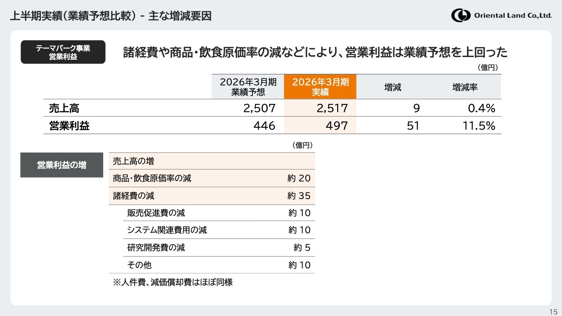Select the 営業利益 row label in table
562x316 pixels.
click(x=69, y=126)
